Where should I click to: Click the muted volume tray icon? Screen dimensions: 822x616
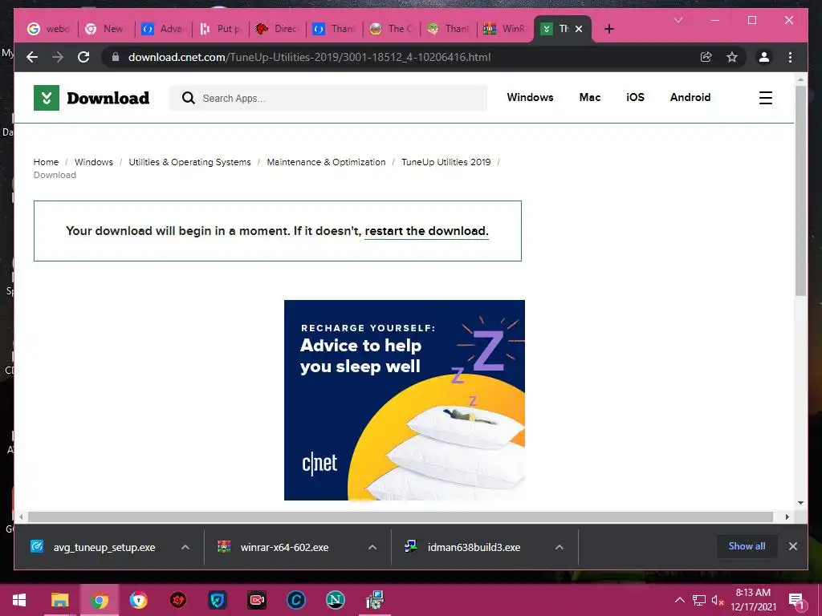[x=718, y=600]
